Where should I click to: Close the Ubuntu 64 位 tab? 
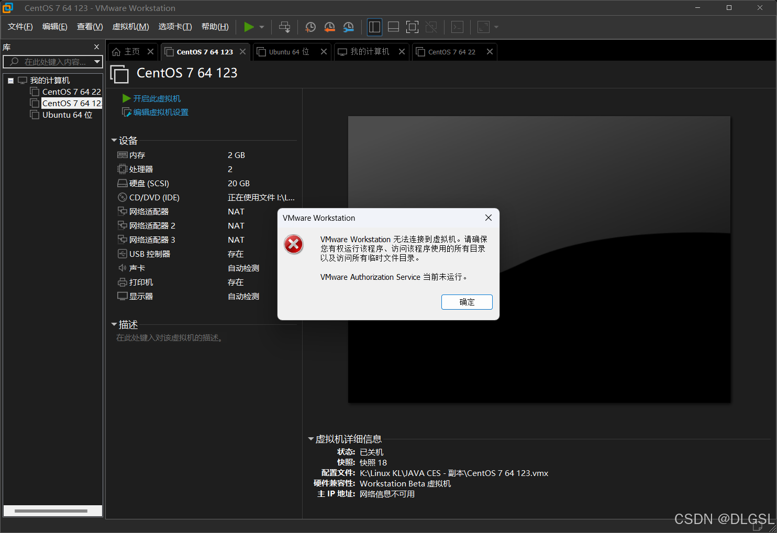(324, 52)
